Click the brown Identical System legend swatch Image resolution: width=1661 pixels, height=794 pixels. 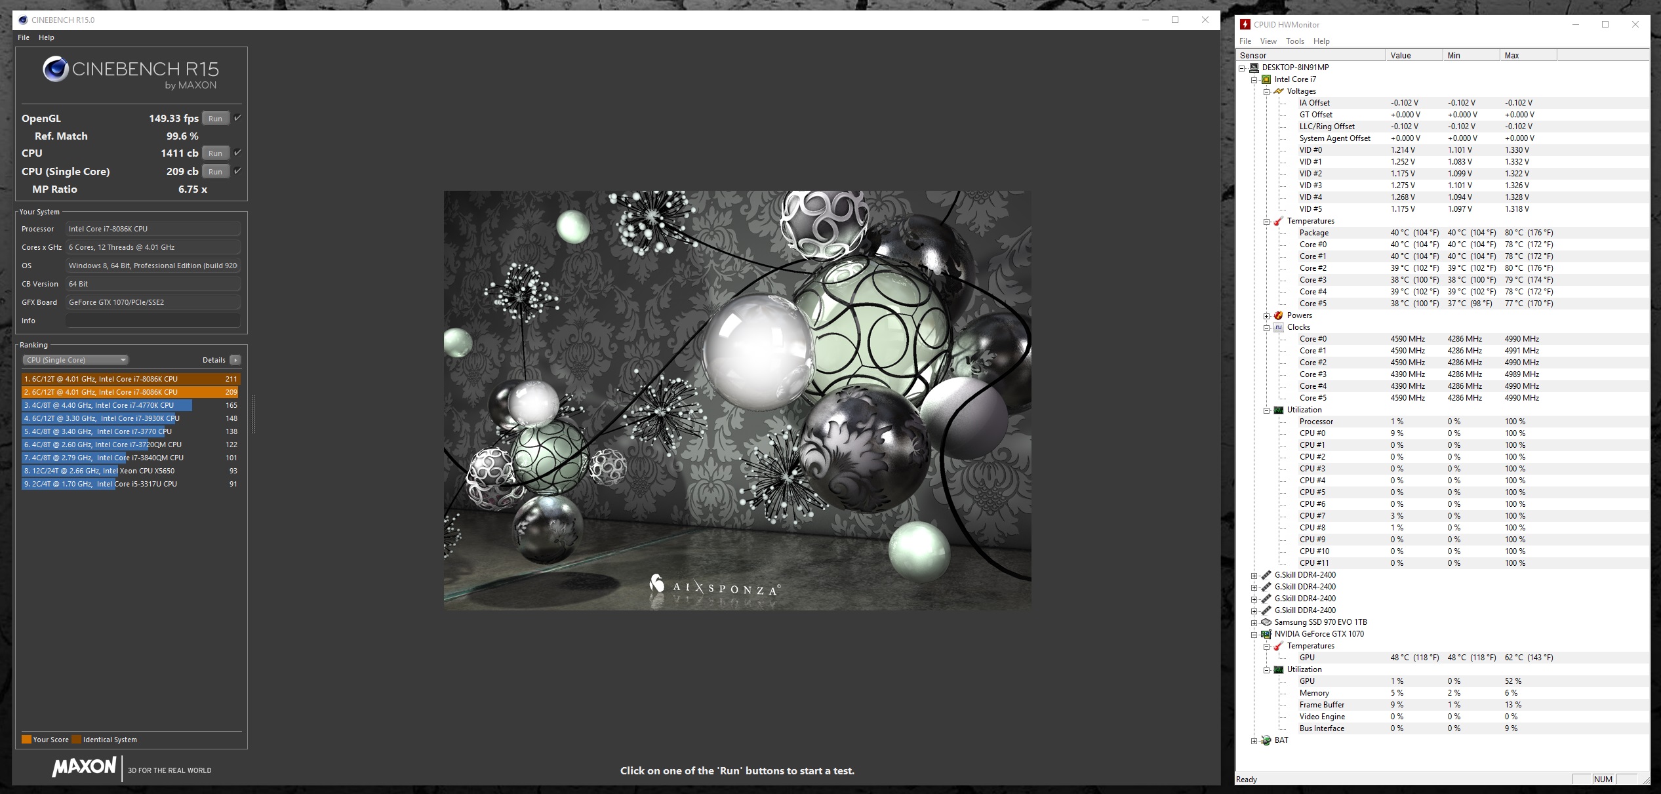(76, 740)
